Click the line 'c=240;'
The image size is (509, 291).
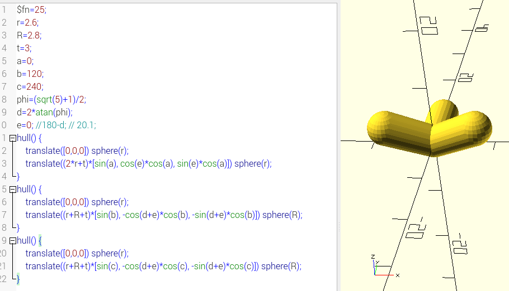point(30,87)
